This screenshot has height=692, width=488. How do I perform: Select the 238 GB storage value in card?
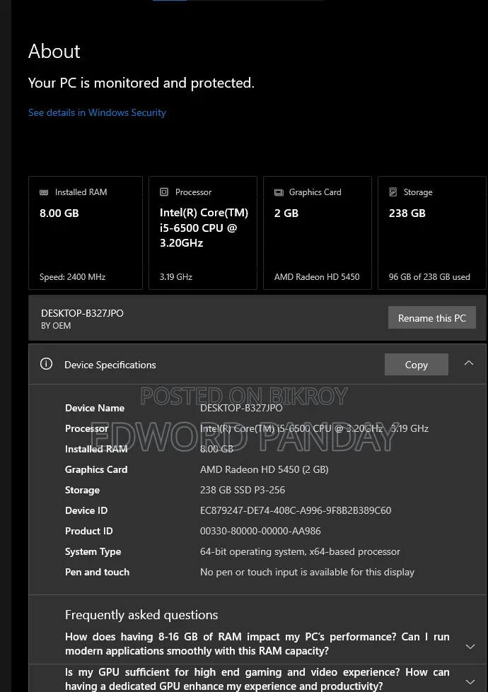(407, 213)
